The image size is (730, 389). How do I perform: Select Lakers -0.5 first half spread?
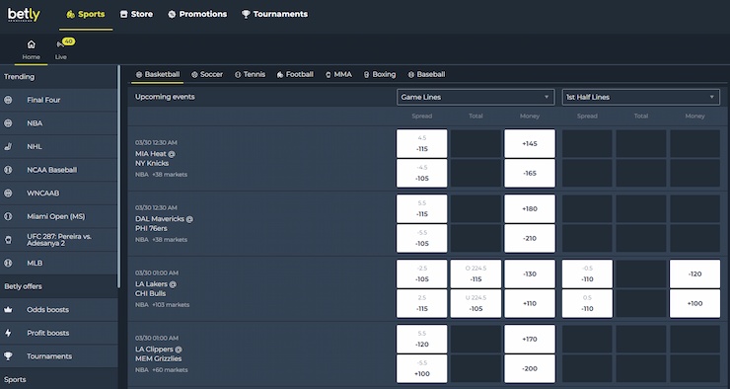point(587,273)
